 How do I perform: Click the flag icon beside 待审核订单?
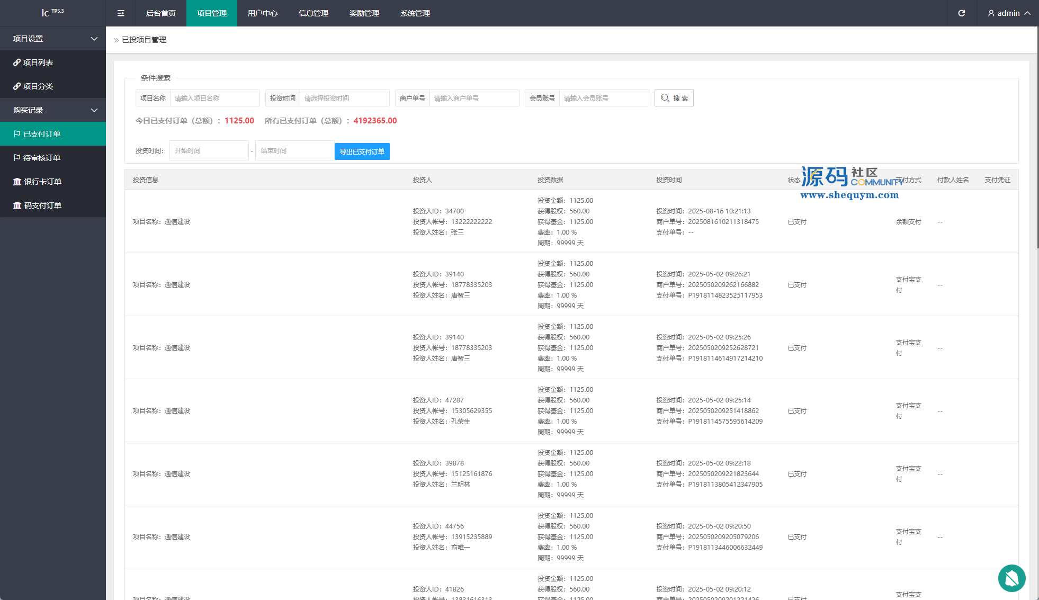pos(17,158)
